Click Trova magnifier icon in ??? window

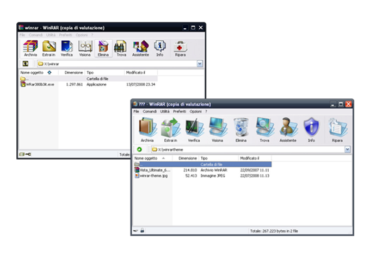[264, 130]
